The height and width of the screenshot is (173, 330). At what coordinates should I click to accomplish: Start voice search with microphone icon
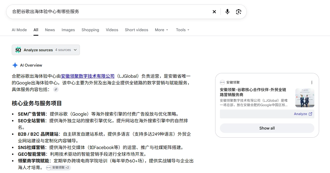tap(227, 12)
